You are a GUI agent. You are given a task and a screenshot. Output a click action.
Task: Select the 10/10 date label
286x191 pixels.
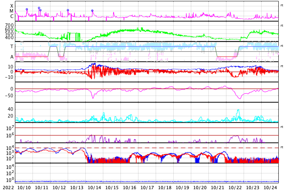pyautogui.click(x=24, y=187)
